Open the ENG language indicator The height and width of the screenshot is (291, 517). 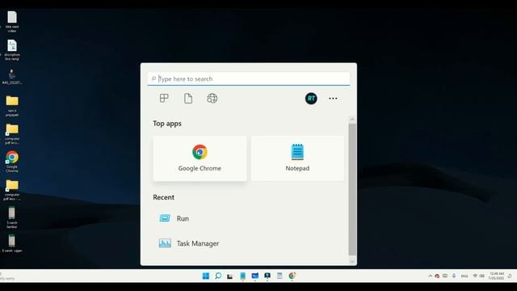point(464,276)
